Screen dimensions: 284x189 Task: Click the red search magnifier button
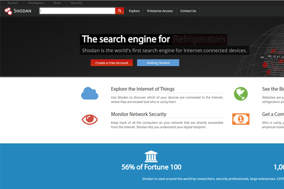[x=120, y=11]
